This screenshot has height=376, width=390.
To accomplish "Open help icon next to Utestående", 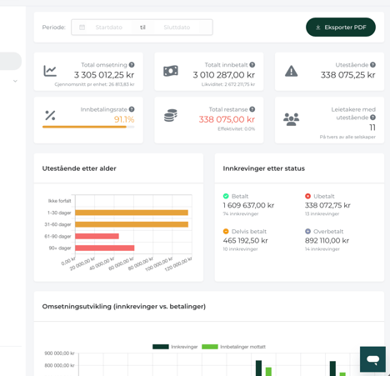I will [x=372, y=65].
